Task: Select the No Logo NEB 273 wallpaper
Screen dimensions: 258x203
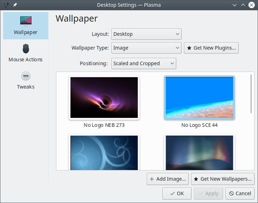Action: pyautogui.click(x=104, y=97)
